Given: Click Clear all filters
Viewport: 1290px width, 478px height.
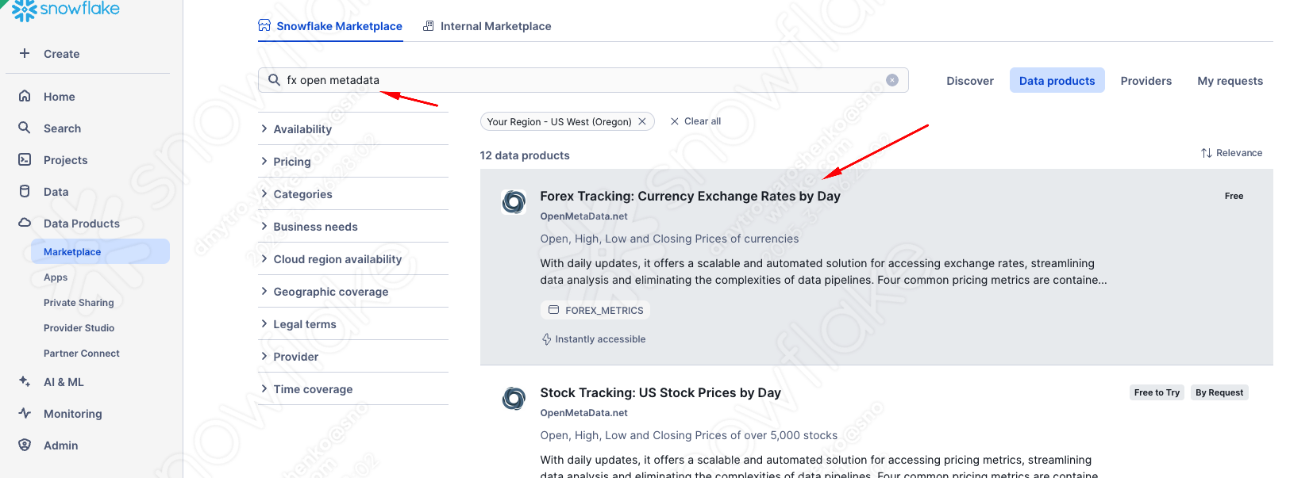Looking at the screenshot, I should click(695, 121).
